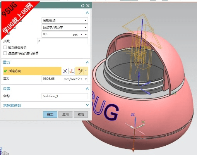The image size is (197, 155).
Task: Open the time field options arrow
Action: (x=86, y=34)
